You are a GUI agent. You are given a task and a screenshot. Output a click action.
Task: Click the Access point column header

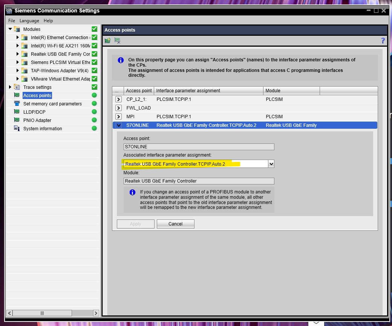point(139,91)
